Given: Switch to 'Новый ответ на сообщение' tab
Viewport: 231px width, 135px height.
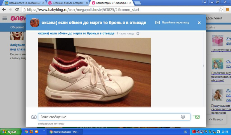Looking at the screenshot, I should click(x=22, y=3).
